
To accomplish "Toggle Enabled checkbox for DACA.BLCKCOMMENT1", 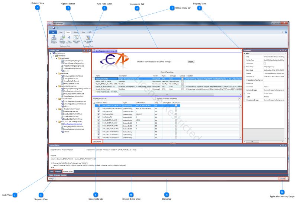I will pos(99,131).
